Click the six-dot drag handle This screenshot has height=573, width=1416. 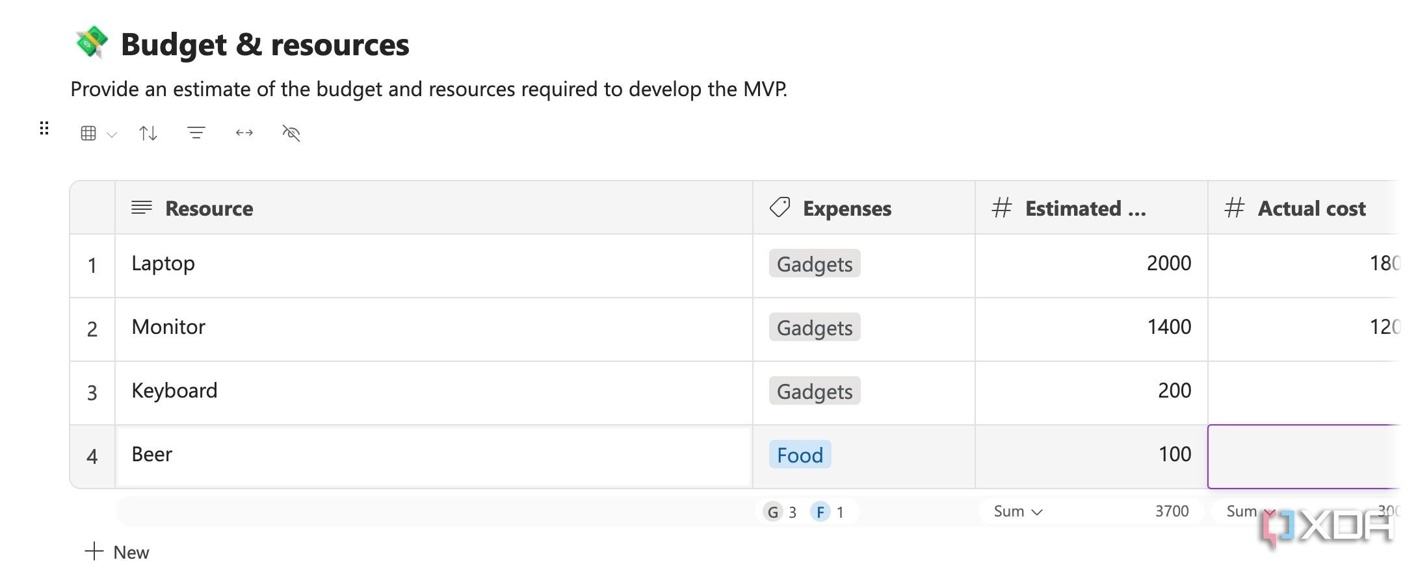tap(44, 128)
